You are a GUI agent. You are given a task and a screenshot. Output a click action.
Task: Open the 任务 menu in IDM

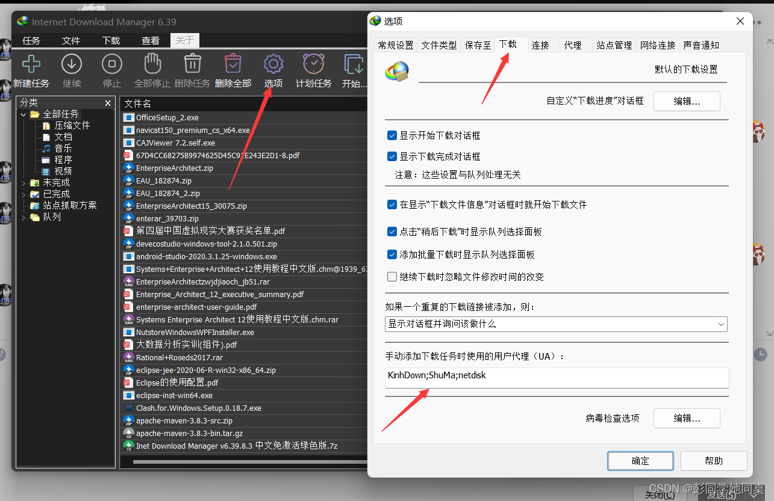(31, 41)
